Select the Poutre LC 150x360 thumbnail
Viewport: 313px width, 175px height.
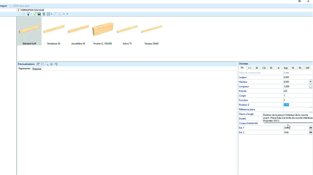coord(103,31)
